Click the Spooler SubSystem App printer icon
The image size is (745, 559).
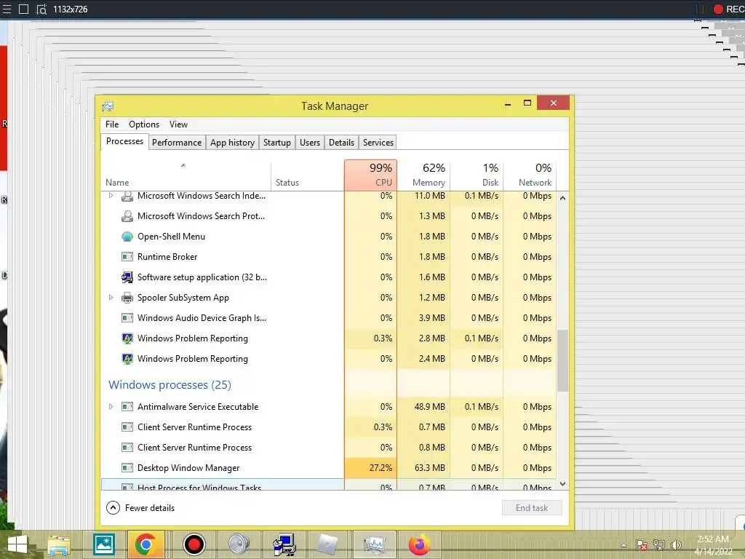click(x=127, y=298)
